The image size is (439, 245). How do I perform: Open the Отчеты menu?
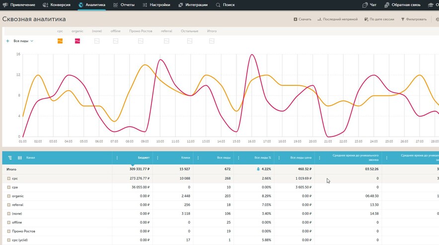[x=124, y=5]
